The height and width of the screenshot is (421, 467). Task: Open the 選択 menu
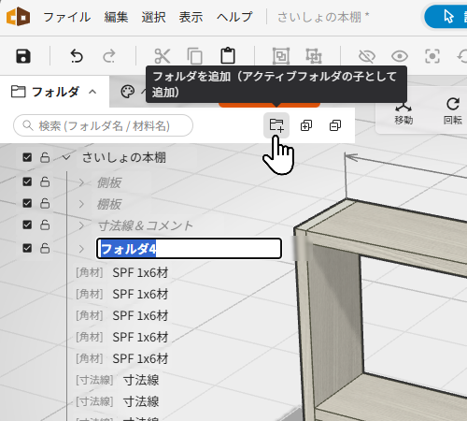(153, 17)
